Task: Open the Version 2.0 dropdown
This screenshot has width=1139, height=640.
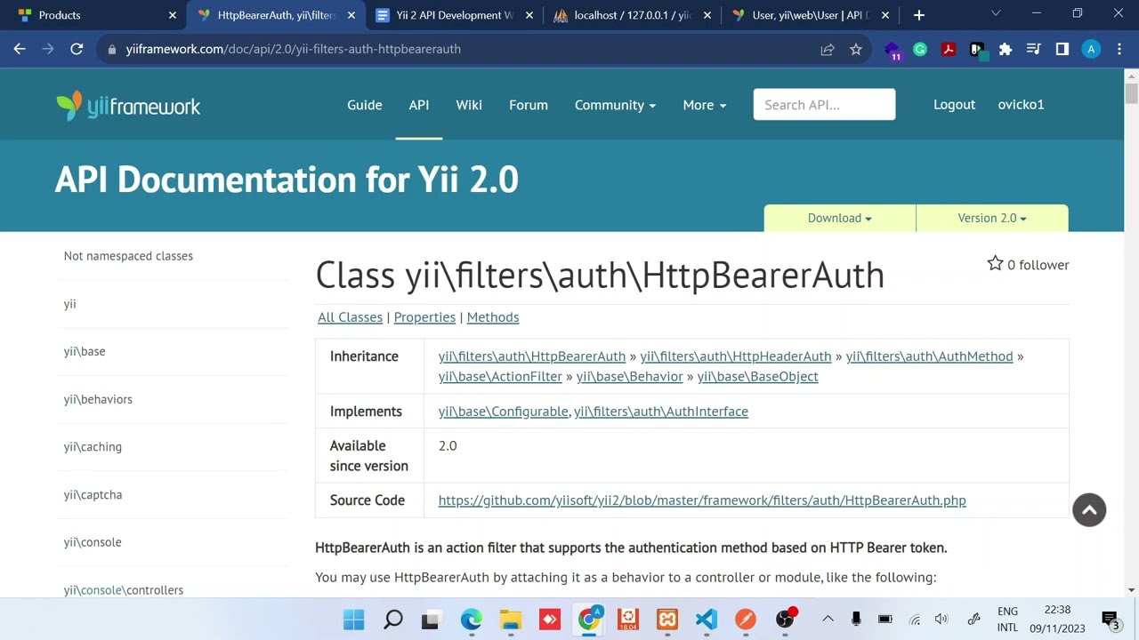Action: (x=992, y=218)
